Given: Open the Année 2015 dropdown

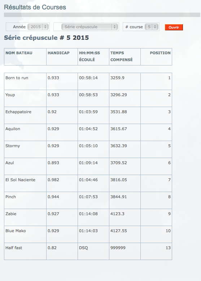Looking at the screenshot, I should 38,27.
